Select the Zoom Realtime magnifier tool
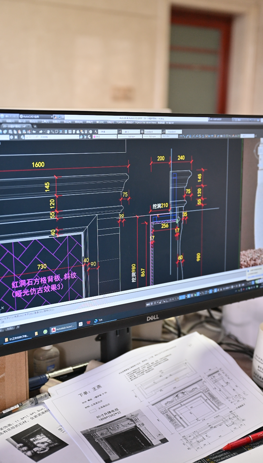263x463 pixels. coord(52,132)
